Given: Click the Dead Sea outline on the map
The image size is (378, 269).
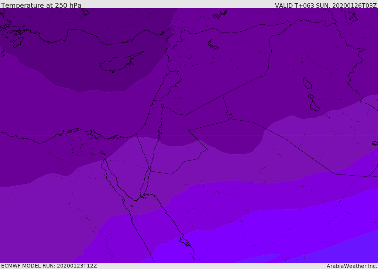Looking at the screenshot, I should click(160, 131).
